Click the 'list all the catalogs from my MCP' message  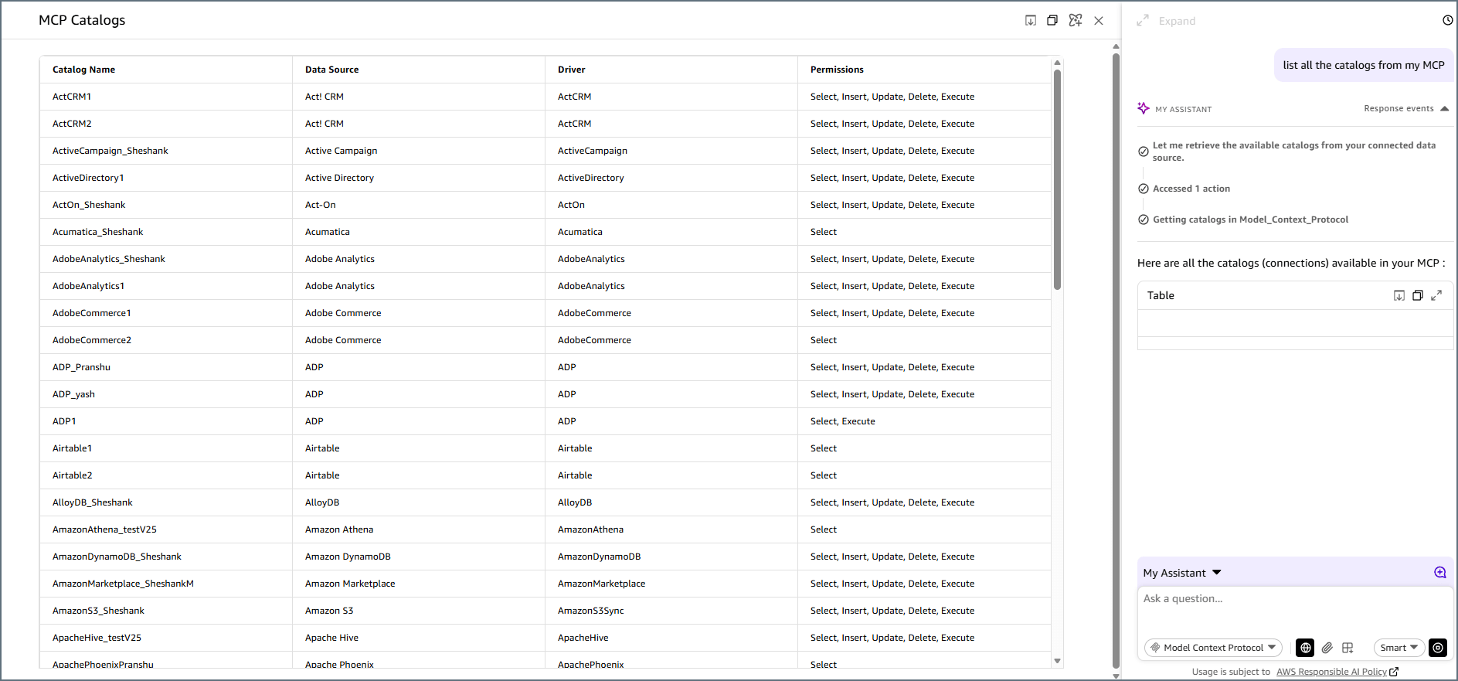pyautogui.click(x=1364, y=65)
